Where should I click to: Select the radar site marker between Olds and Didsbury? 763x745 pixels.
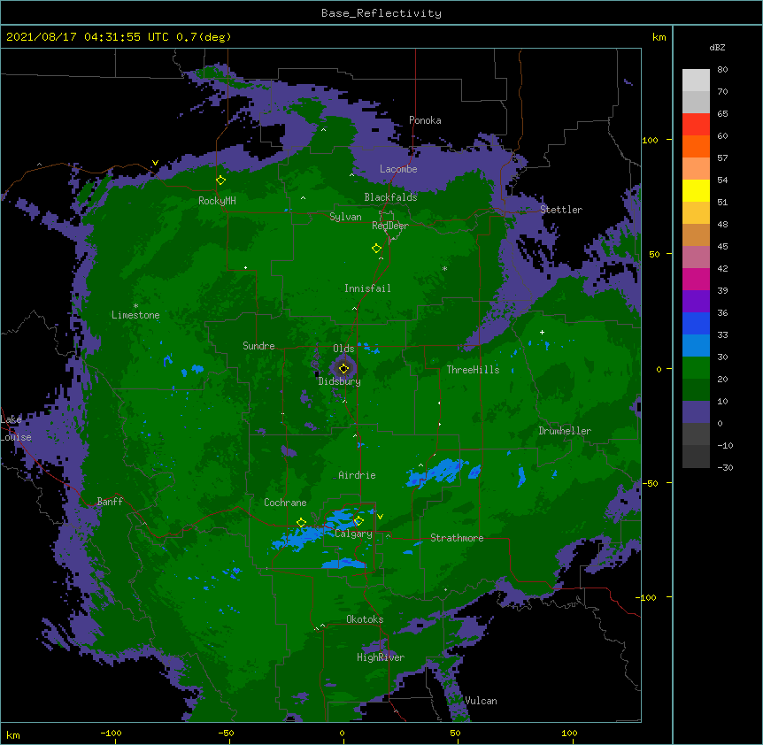(343, 369)
